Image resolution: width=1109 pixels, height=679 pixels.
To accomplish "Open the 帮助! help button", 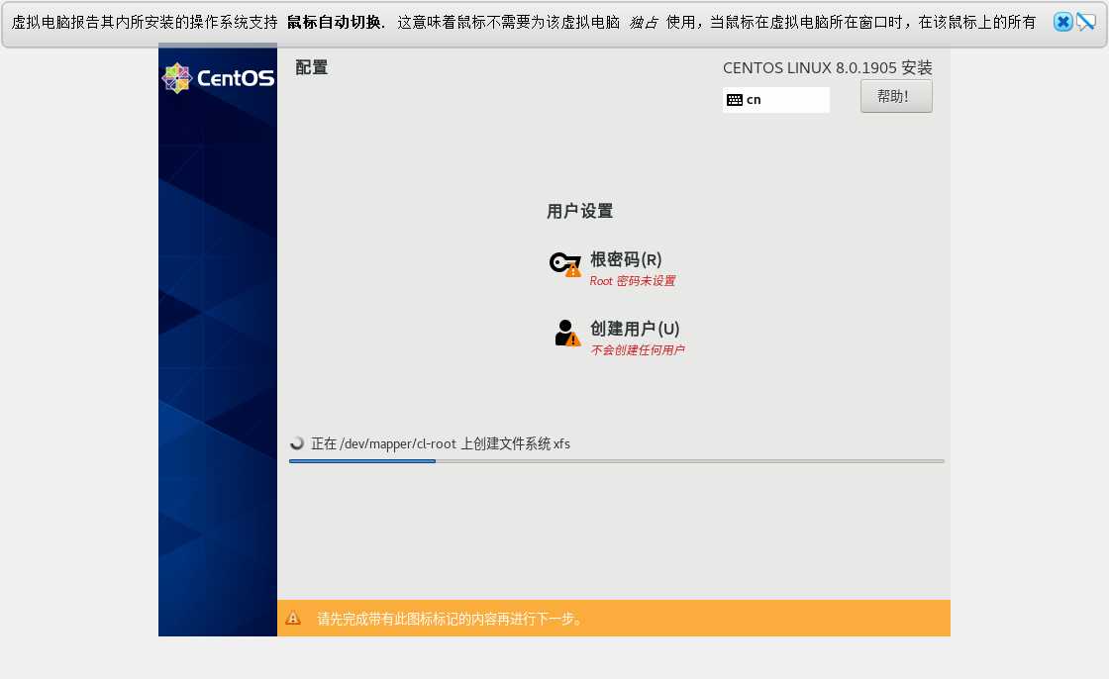I will (x=896, y=96).
